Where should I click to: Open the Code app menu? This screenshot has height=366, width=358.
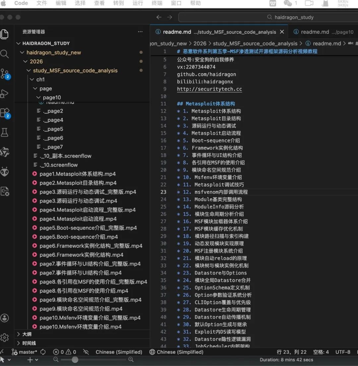[21, 3]
